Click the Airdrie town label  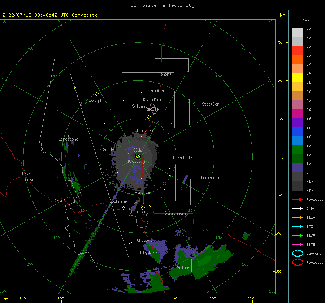[x=142, y=192]
